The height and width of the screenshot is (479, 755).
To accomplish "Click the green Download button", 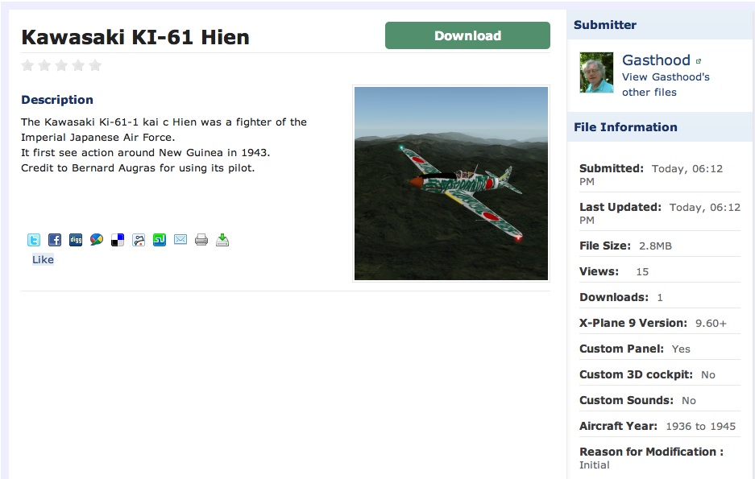I will pos(467,35).
